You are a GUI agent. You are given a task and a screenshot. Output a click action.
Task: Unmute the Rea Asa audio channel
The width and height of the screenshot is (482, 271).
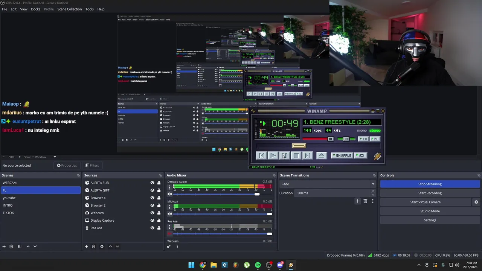(x=169, y=234)
